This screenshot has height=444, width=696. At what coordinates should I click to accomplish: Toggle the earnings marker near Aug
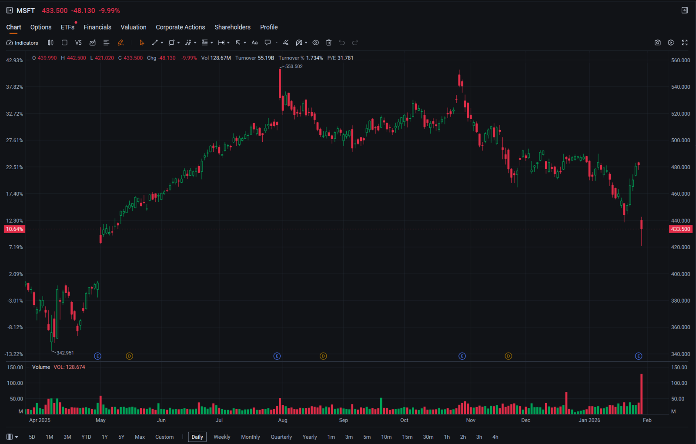pyautogui.click(x=277, y=356)
